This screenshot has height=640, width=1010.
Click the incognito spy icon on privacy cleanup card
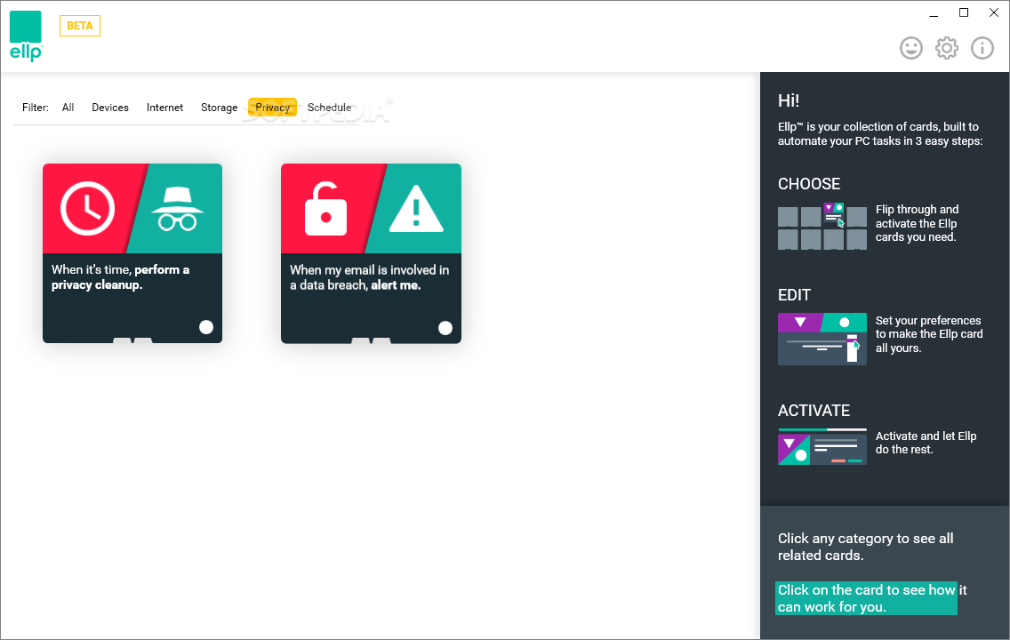point(178,209)
